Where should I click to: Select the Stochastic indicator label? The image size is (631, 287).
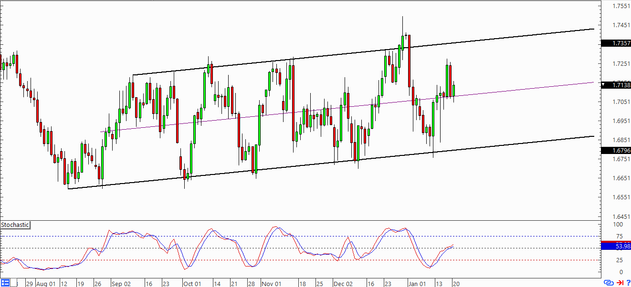tap(15, 225)
